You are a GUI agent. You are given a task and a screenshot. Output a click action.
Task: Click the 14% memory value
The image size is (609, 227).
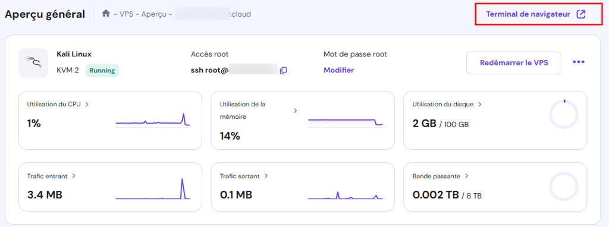click(230, 136)
